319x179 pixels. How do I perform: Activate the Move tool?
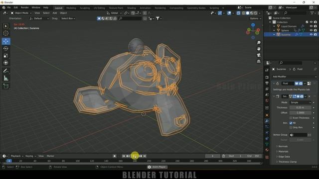pyautogui.click(x=5, y=41)
